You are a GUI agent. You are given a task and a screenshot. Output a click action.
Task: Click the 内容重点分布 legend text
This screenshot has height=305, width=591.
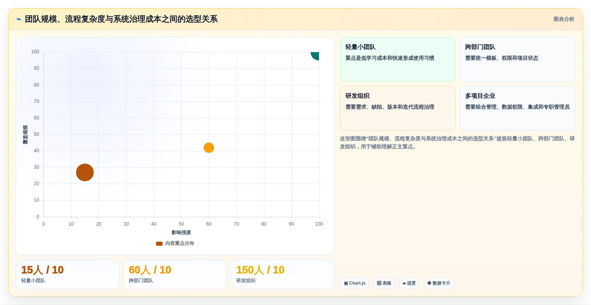(180, 243)
